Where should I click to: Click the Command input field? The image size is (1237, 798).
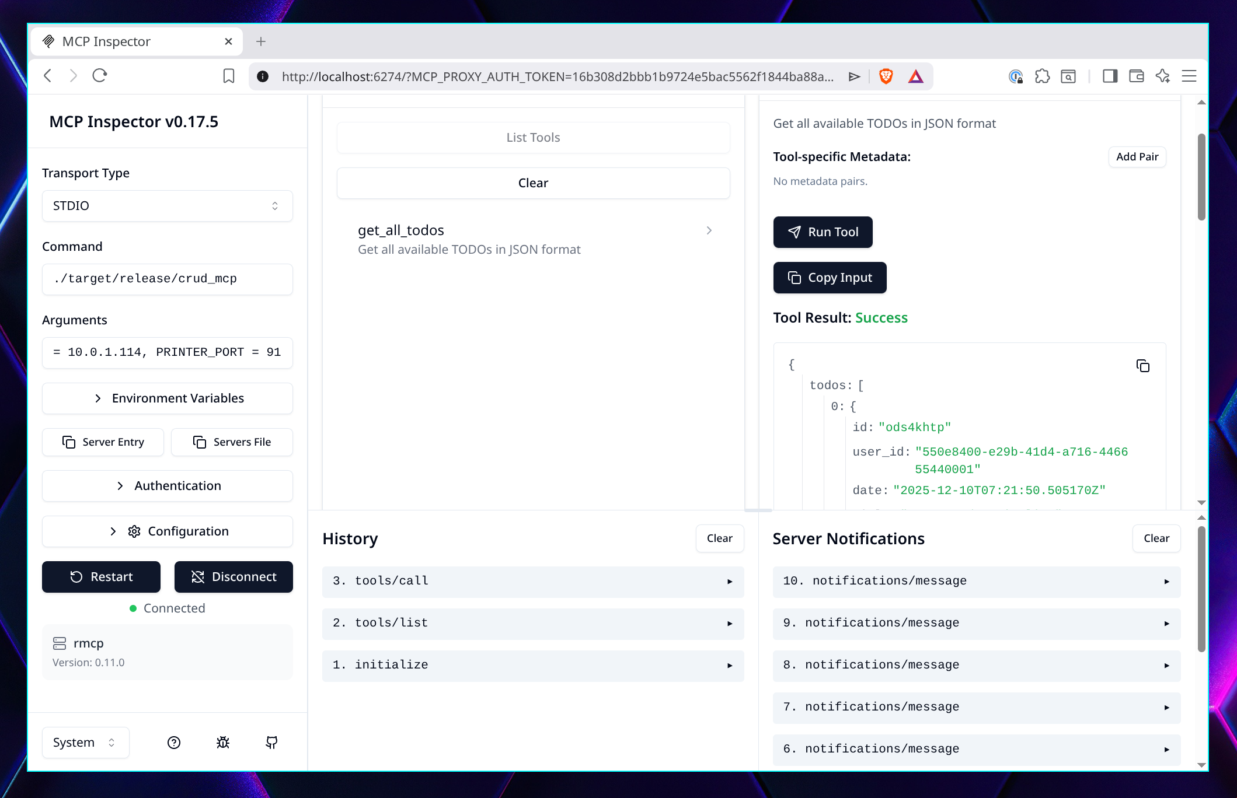point(167,279)
